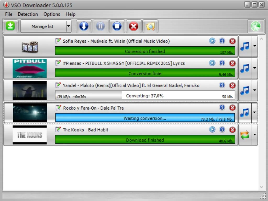Image resolution: width=268 pixels, height=201 pixels.
Task: Click music note icon for #Piensas row
Action: point(245,68)
